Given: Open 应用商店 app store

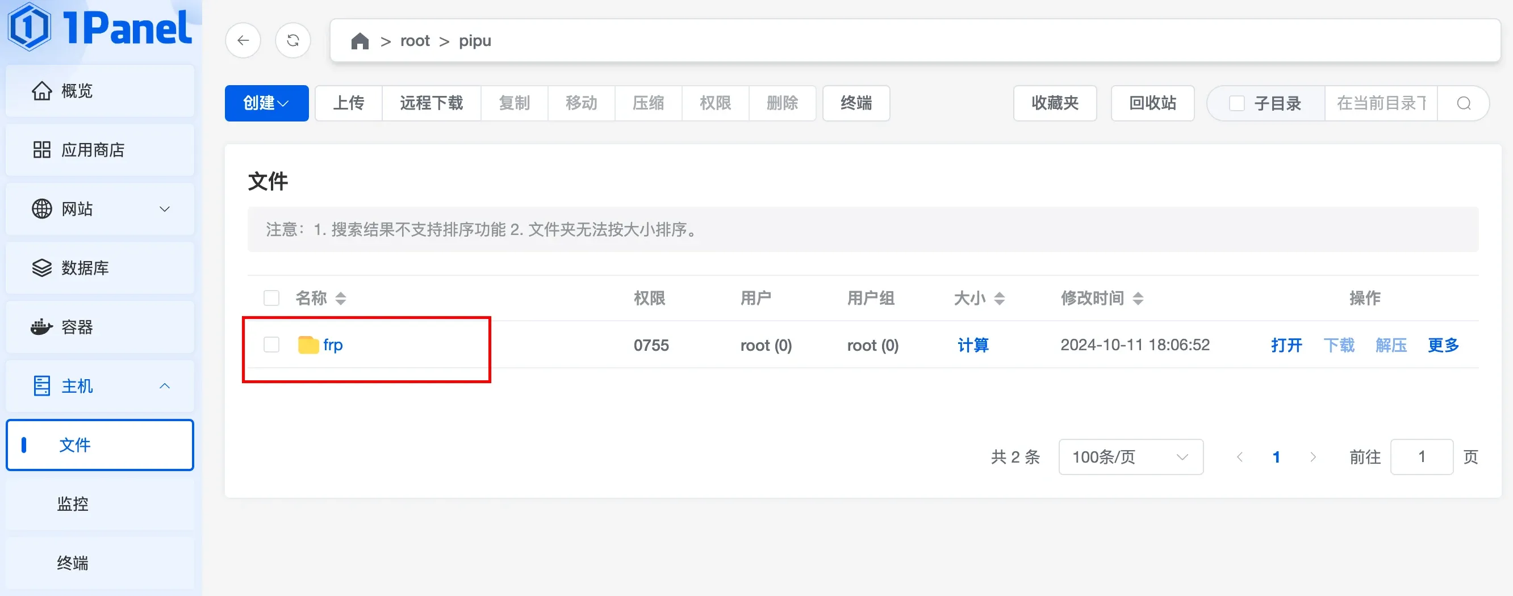Looking at the screenshot, I should click(100, 150).
